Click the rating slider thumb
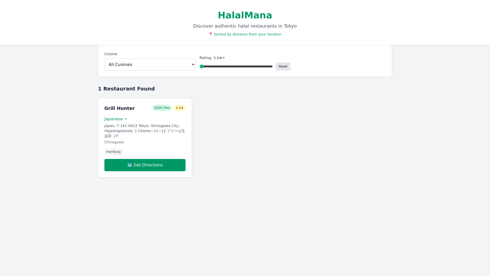Image resolution: width=490 pixels, height=276 pixels. click(202, 66)
